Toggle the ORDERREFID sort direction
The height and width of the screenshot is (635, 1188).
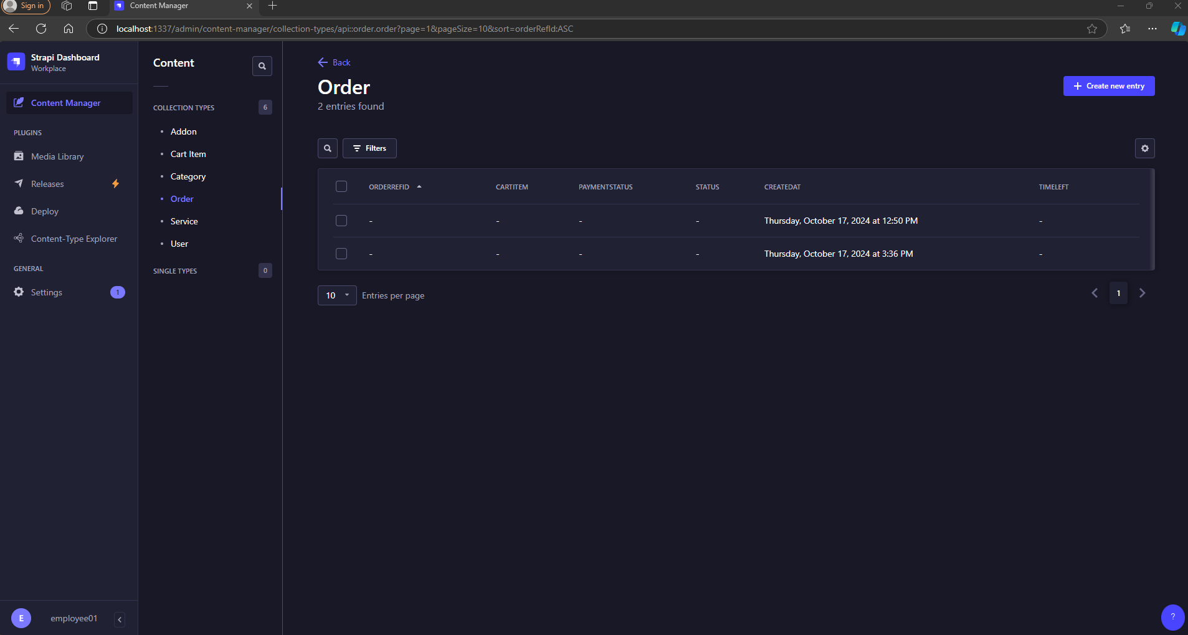click(x=395, y=186)
